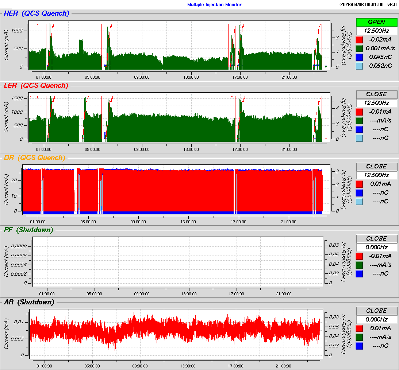Click the 09:00:00 time marker on LER plot
The image size is (399, 370).
(142, 149)
